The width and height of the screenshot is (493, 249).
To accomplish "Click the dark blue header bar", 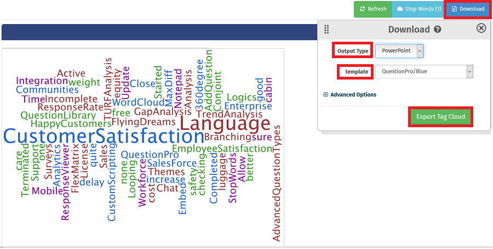I will click(x=159, y=32).
